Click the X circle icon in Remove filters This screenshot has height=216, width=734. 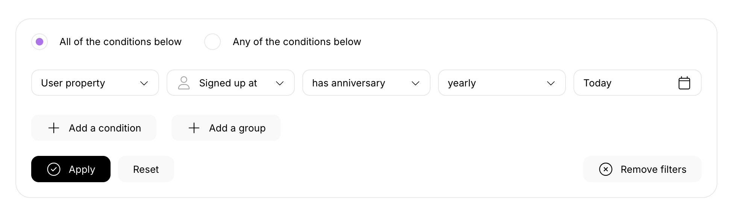pos(605,169)
